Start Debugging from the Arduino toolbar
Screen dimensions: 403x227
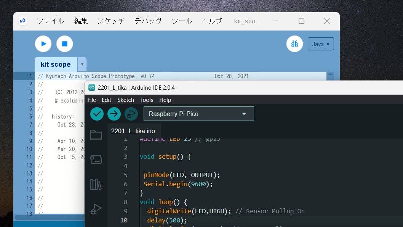pyautogui.click(x=131, y=114)
